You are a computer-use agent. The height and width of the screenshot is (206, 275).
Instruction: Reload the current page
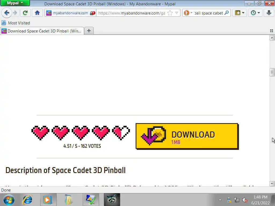point(26,13)
